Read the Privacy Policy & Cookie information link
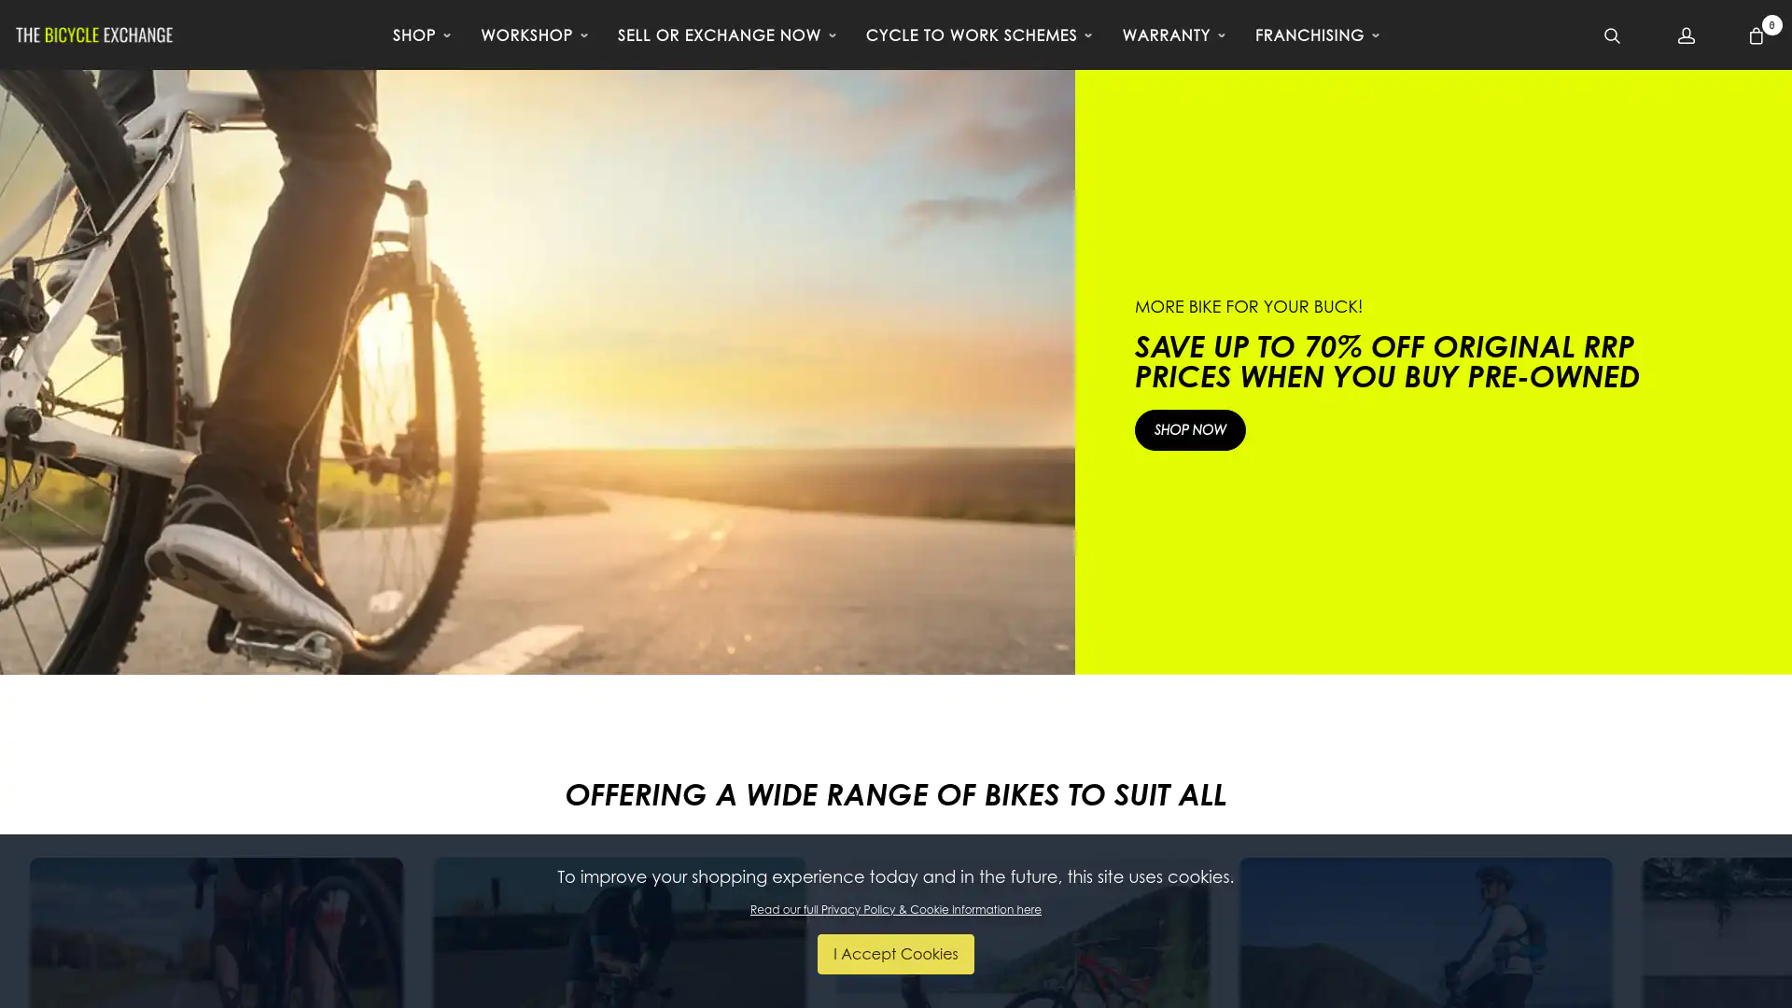The width and height of the screenshot is (1792, 1008). [x=896, y=909]
